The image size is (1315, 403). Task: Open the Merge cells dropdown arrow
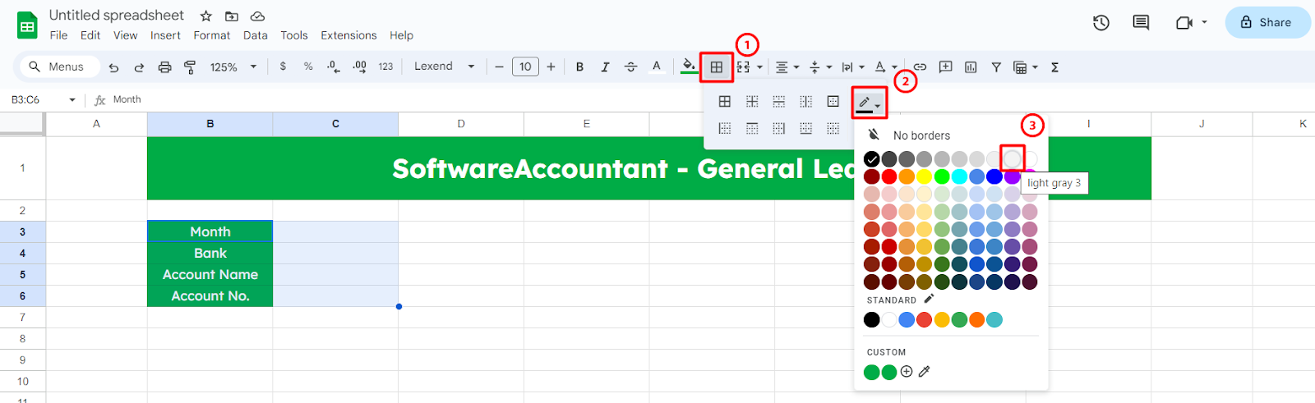tap(760, 67)
